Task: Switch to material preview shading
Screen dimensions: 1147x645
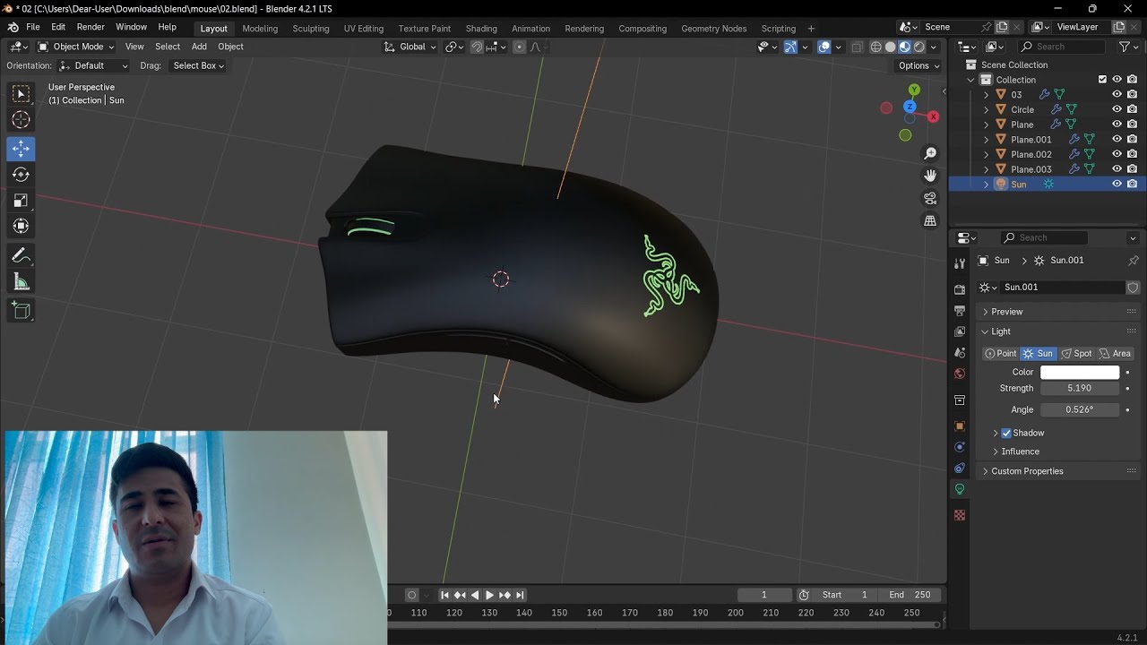Action: (x=904, y=47)
